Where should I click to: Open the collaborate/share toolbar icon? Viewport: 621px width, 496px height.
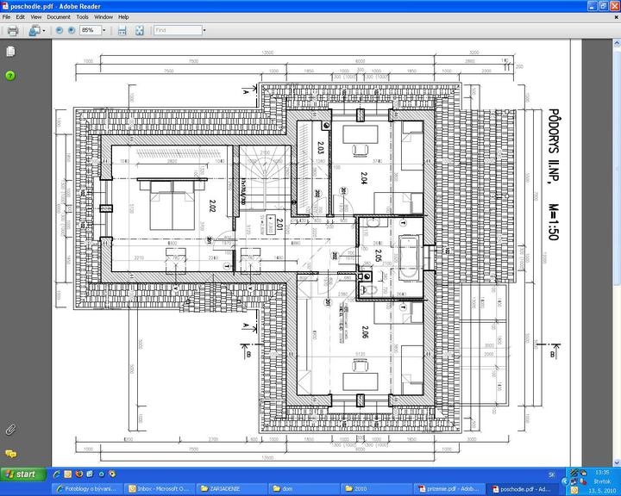(x=33, y=30)
